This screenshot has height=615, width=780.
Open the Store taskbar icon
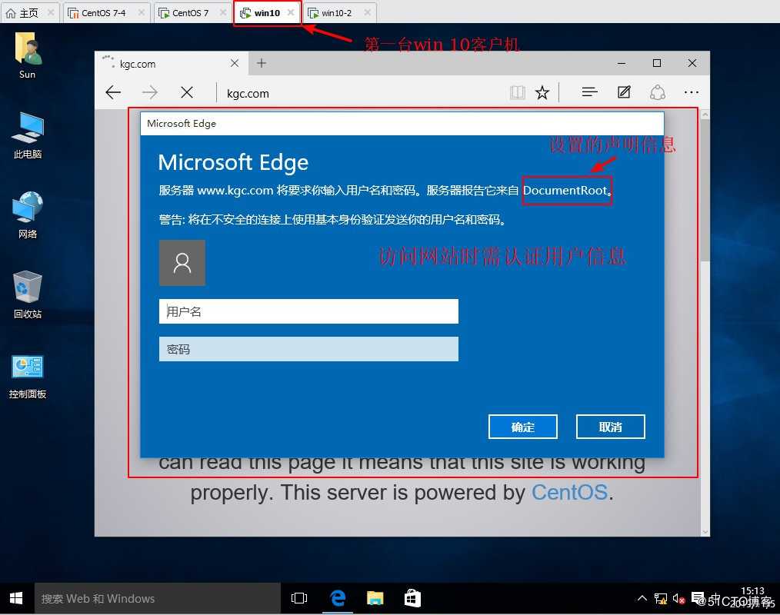[412, 598]
